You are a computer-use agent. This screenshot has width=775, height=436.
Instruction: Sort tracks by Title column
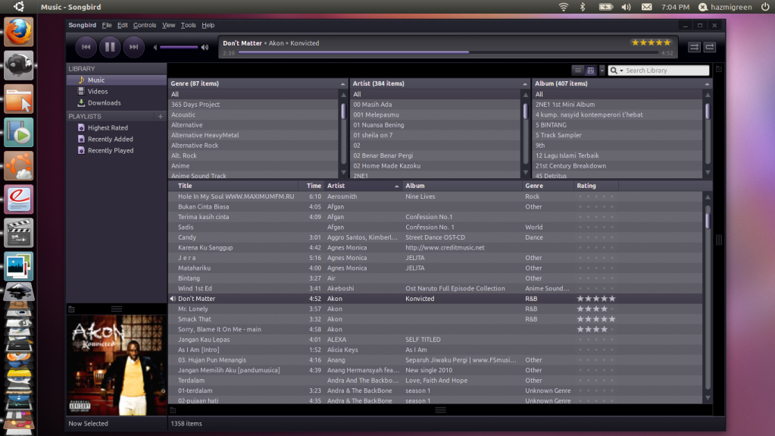coord(233,186)
